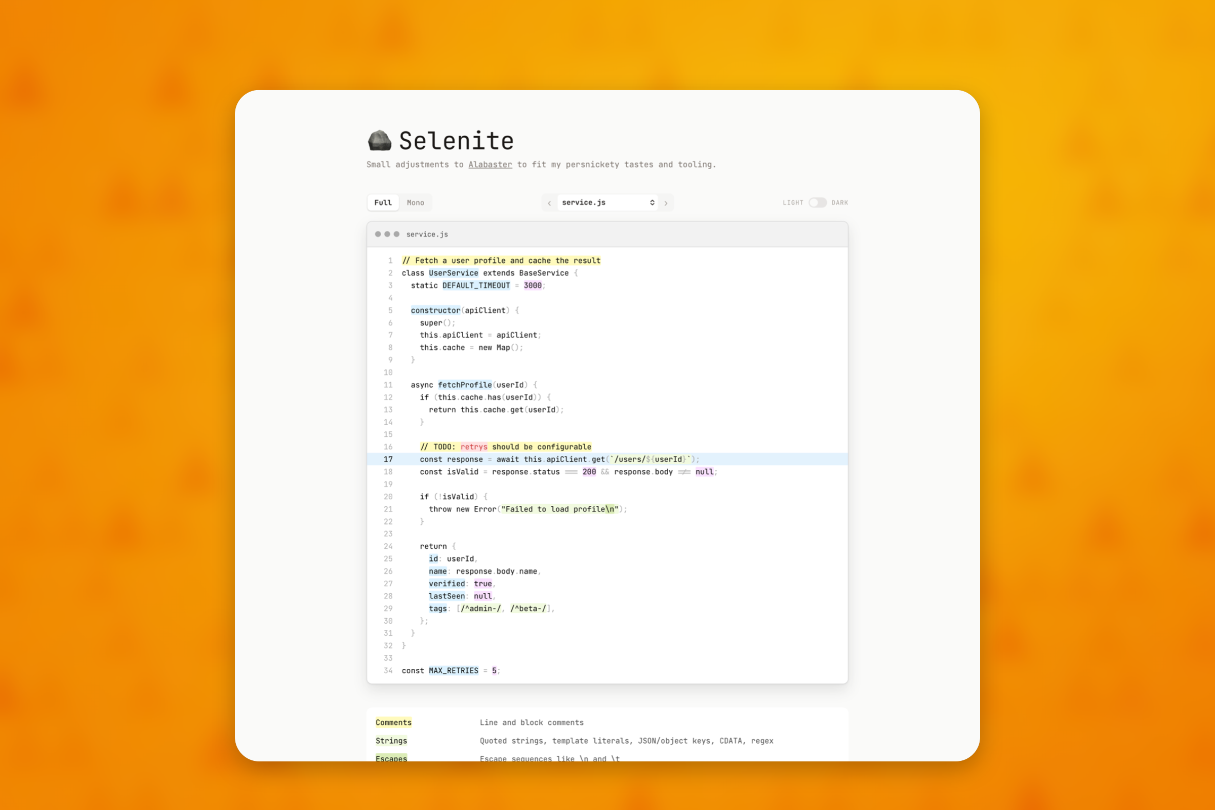Toggle the light/dark theme switch
This screenshot has width=1215, height=810.
[x=817, y=202]
